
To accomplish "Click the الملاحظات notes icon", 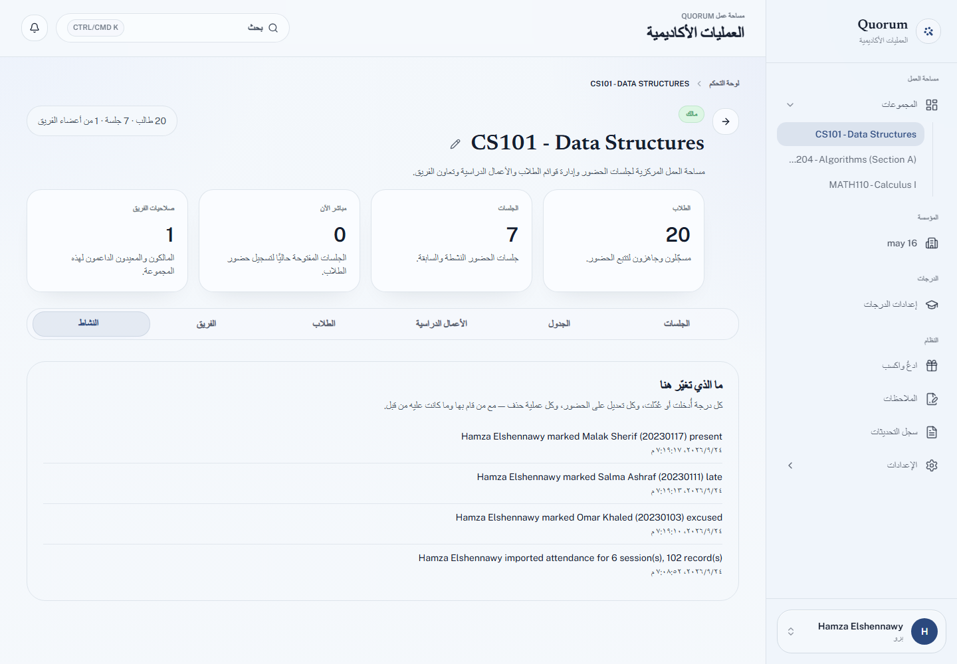I will pyautogui.click(x=932, y=398).
